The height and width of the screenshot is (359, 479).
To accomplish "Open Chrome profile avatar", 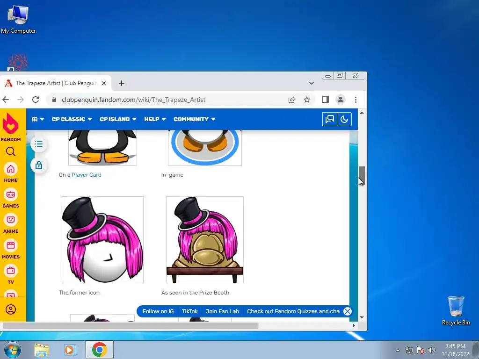I will 341,100.
